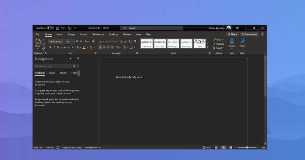Open the Editor pen icon
Screen dimensions: 305x160
(242, 41)
